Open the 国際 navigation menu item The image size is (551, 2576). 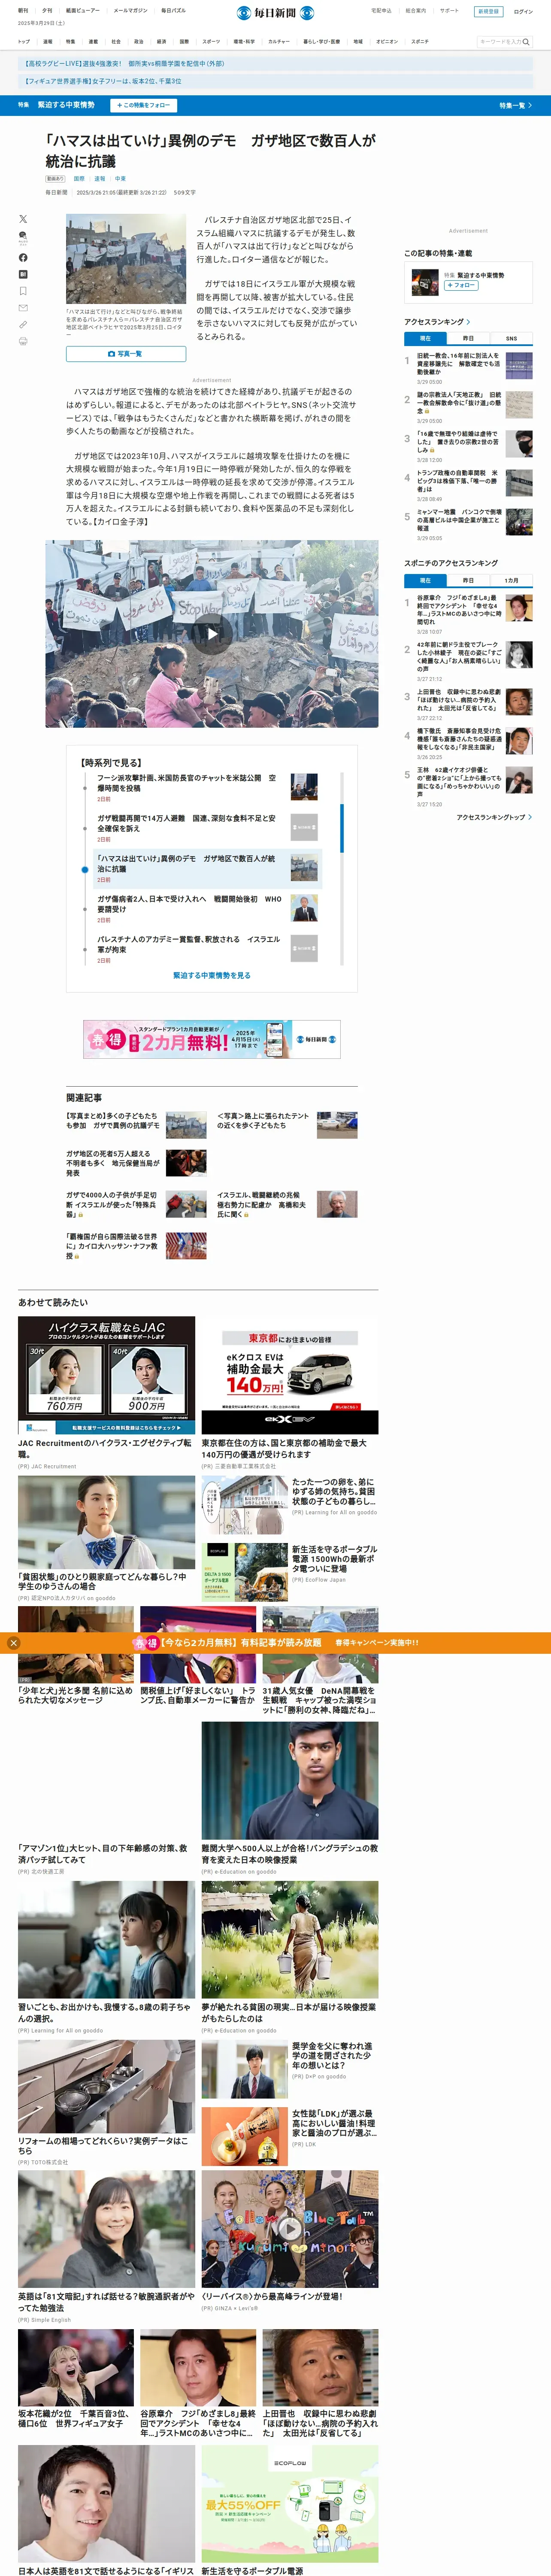[184, 42]
